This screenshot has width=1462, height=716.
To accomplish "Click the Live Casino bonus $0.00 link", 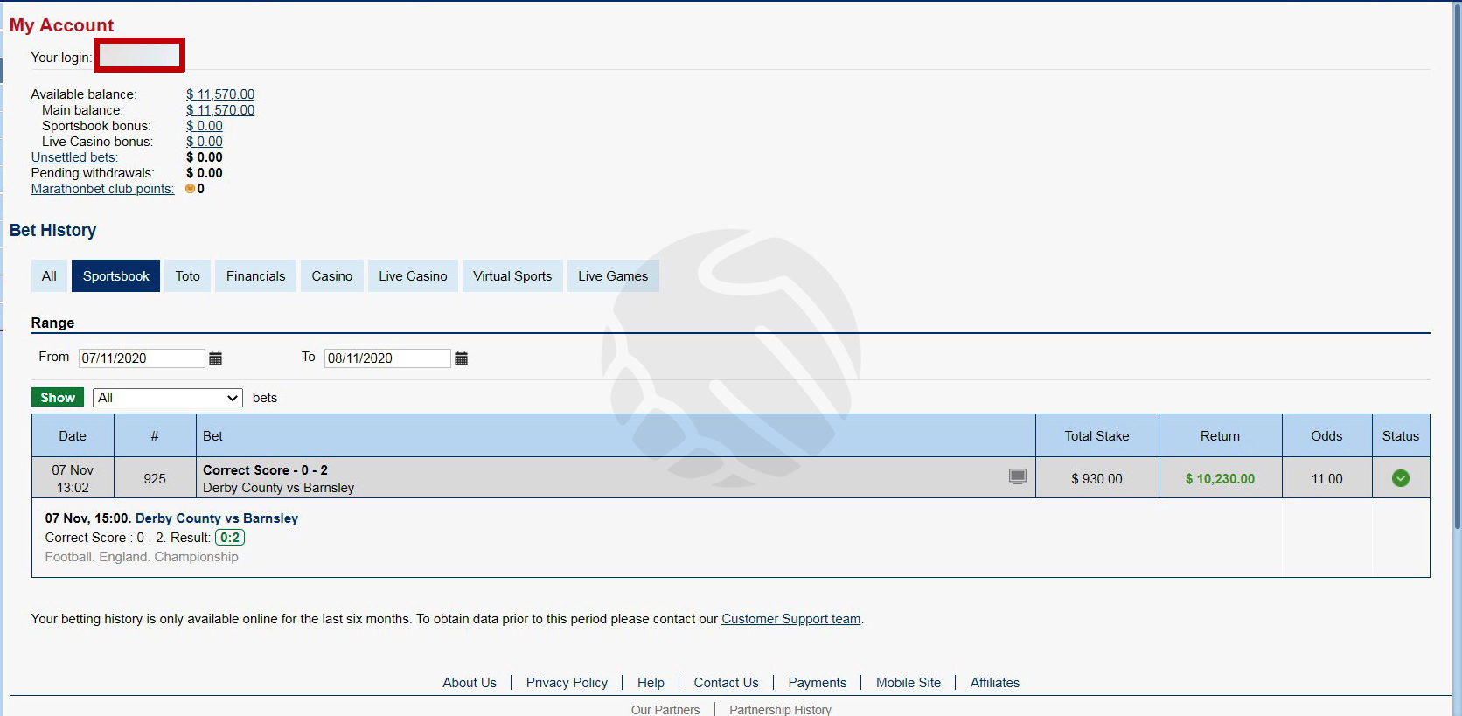I will tap(205, 142).
